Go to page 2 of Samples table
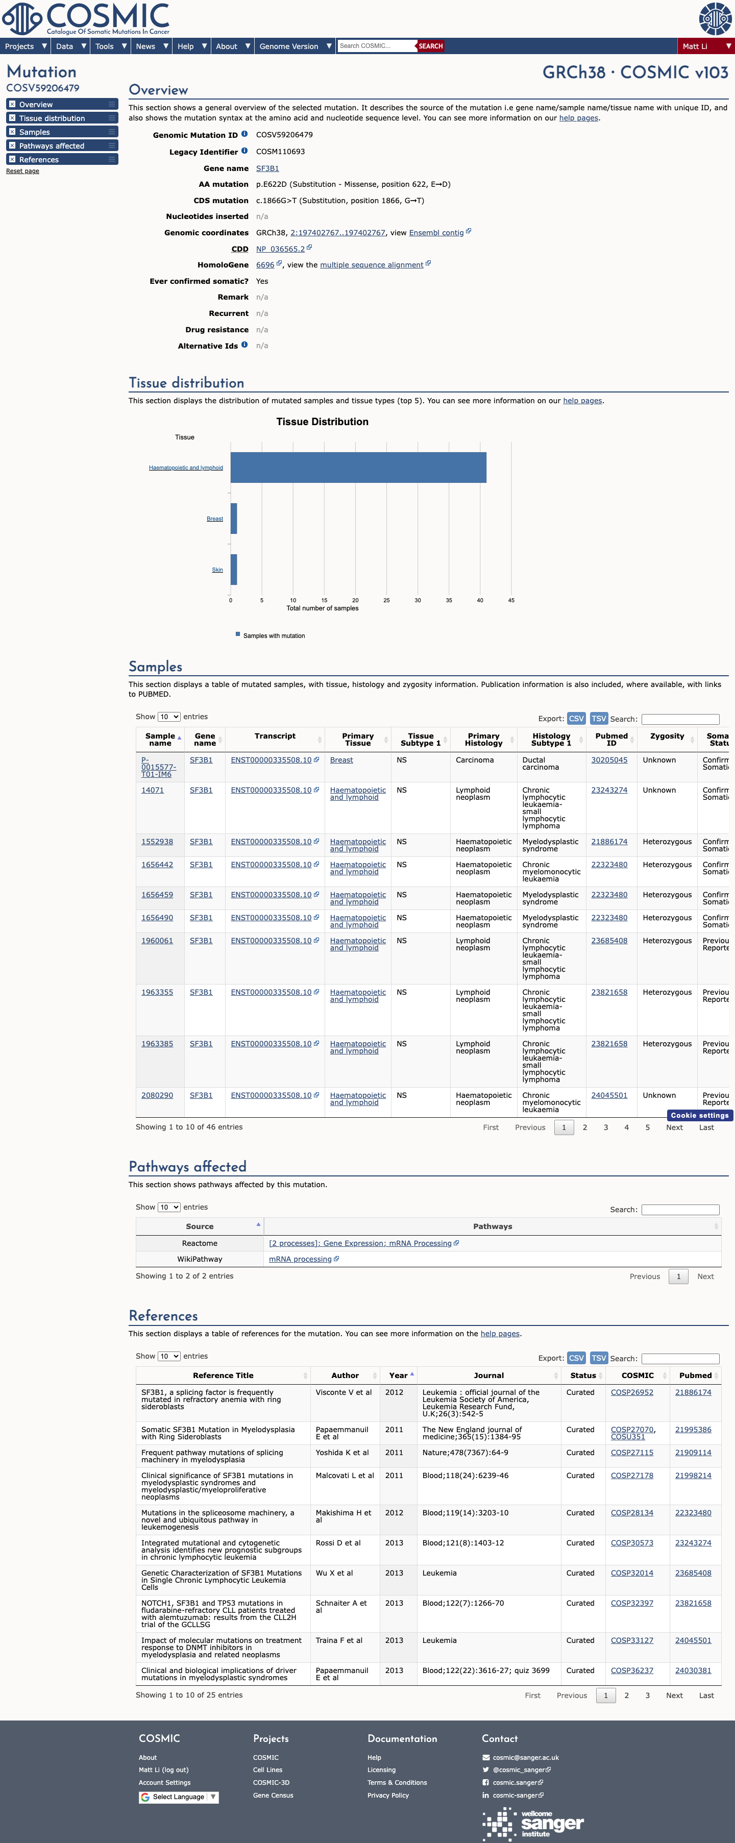Image resolution: width=735 pixels, height=1843 pixels. pyautogui.click(x=585, y=1127)
